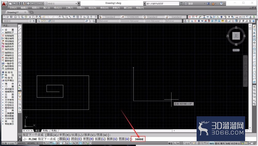Click Open folder in quick access toolbar
Viewport: 258px width, 146px height.
click(x=15, y=3)
